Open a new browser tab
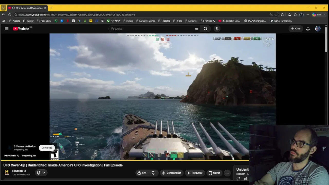The image size is (329, 185). pos(51,8)
